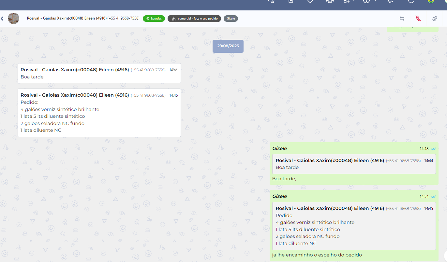
Task: Click the green Lourdes WhatsApp badge
Action: click(154, 19)
